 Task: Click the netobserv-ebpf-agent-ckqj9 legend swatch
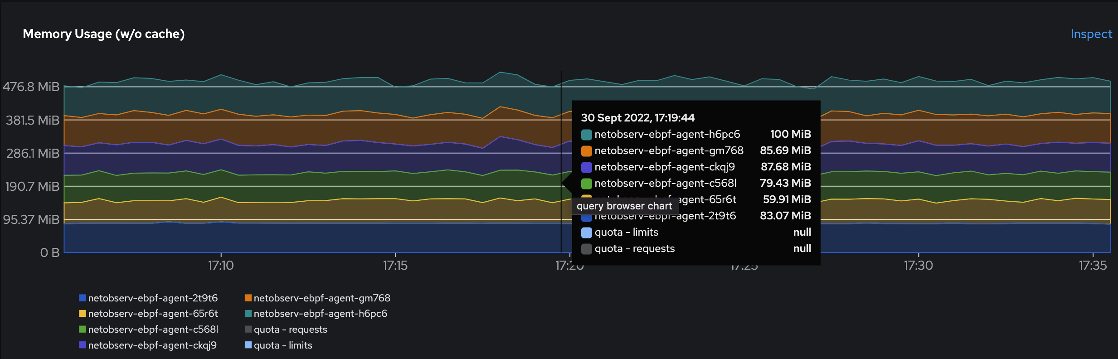click(x=83, y=345)
